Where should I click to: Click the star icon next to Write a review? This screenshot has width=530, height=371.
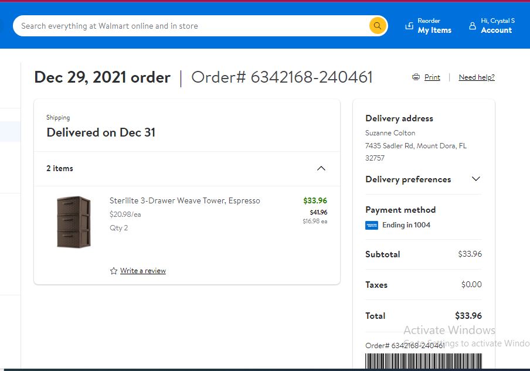114,271
